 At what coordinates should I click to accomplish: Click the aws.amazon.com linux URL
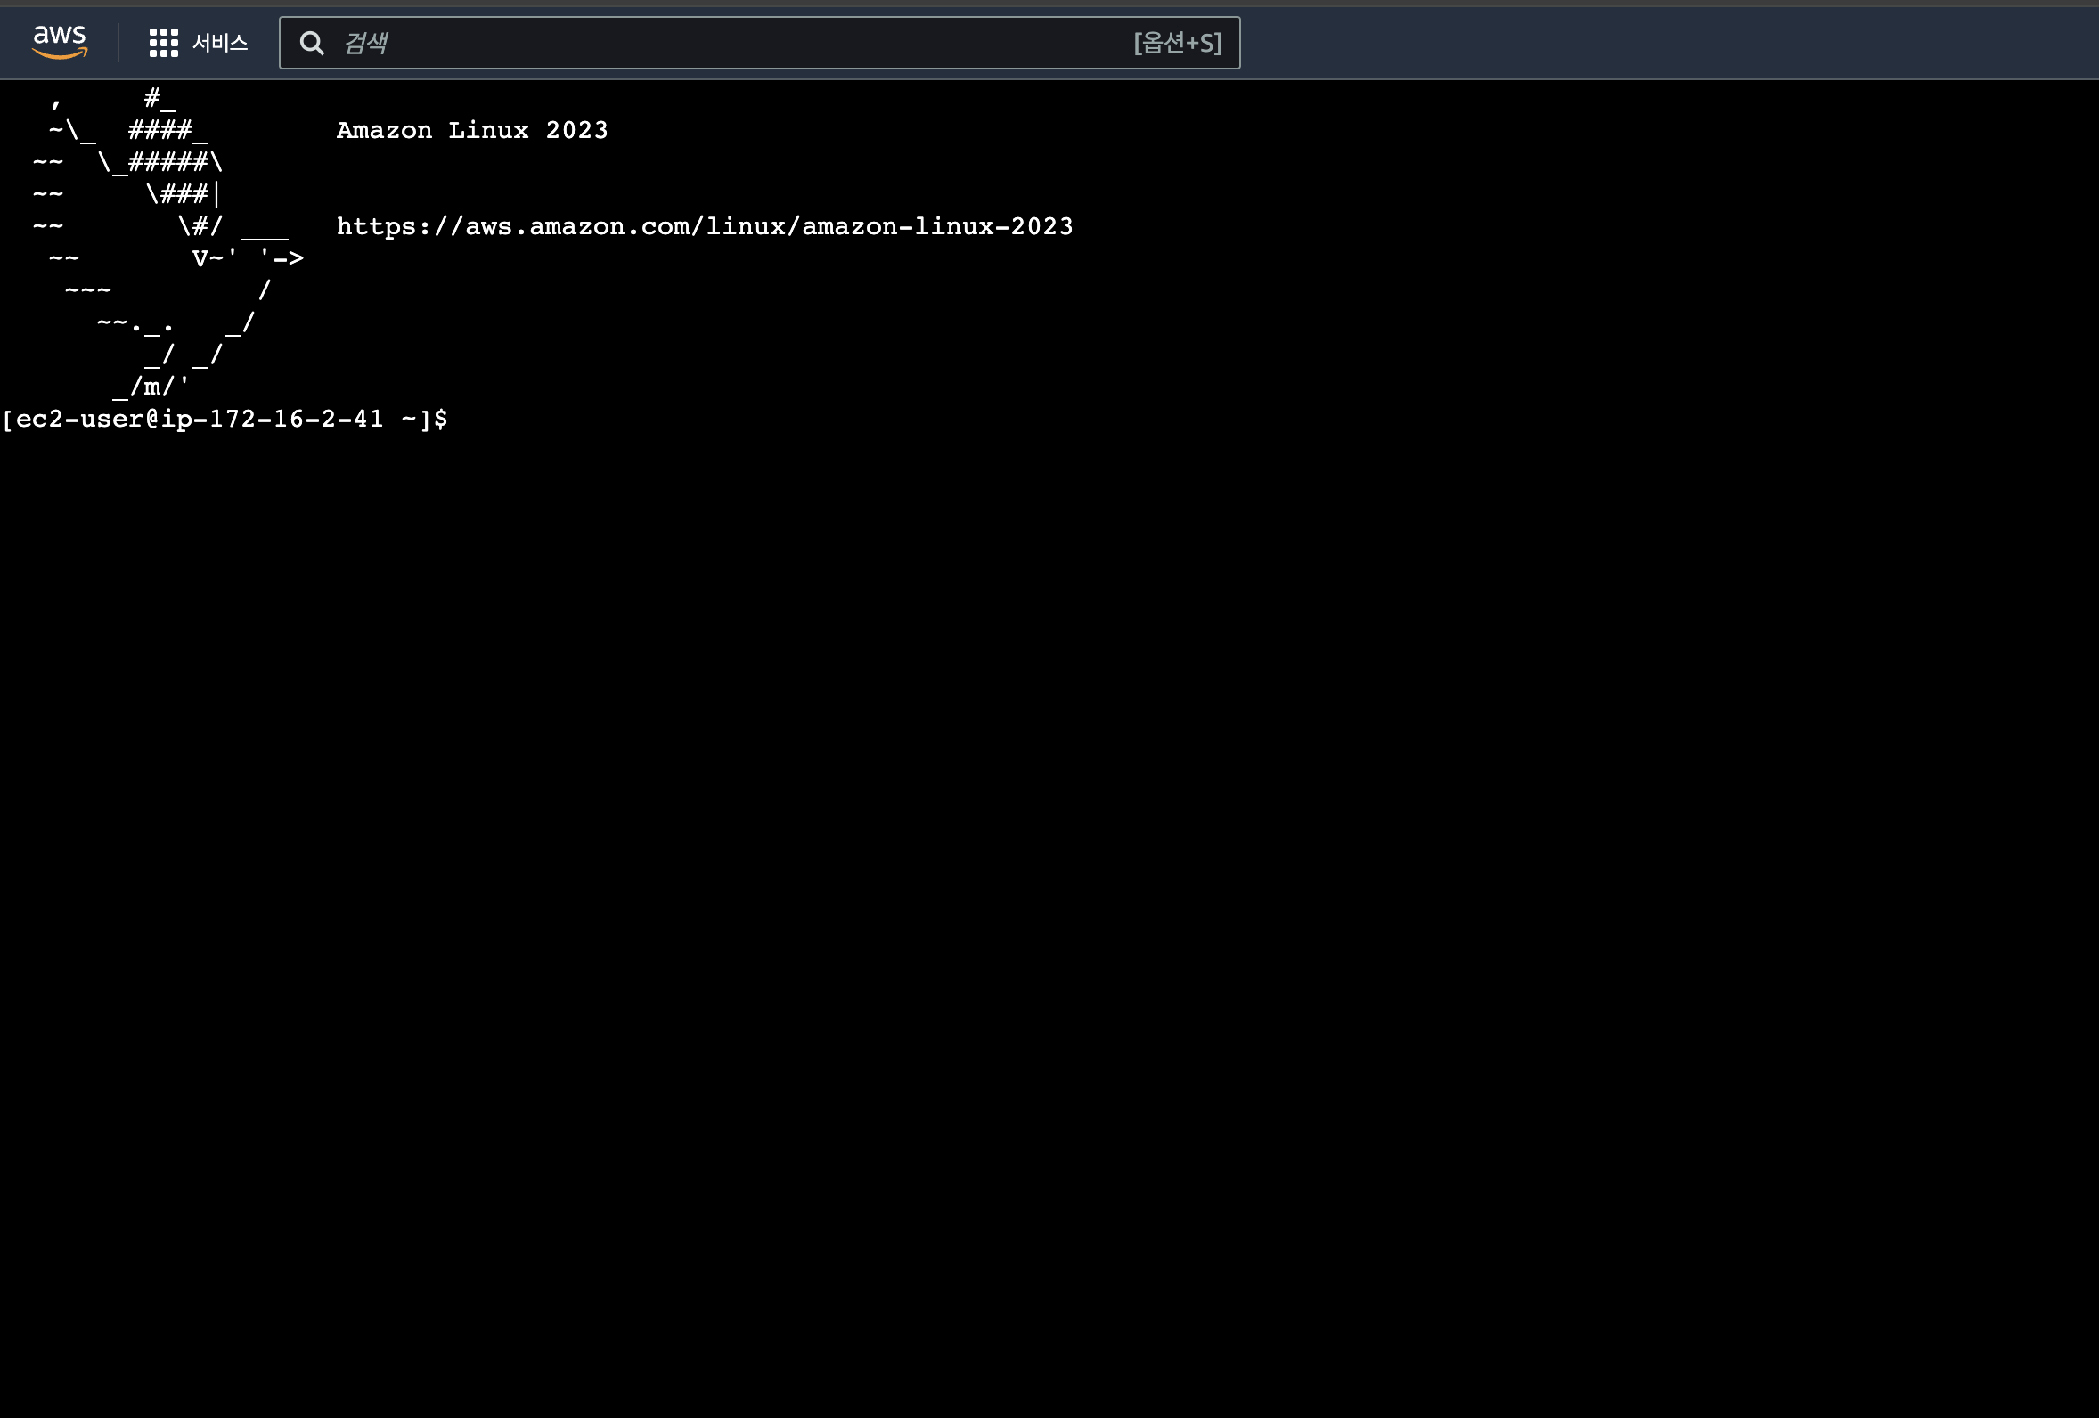click(x=705, y=226)
